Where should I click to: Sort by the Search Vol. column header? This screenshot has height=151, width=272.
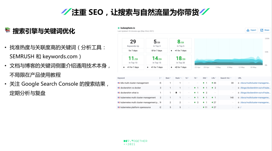[x=225, y=78]
